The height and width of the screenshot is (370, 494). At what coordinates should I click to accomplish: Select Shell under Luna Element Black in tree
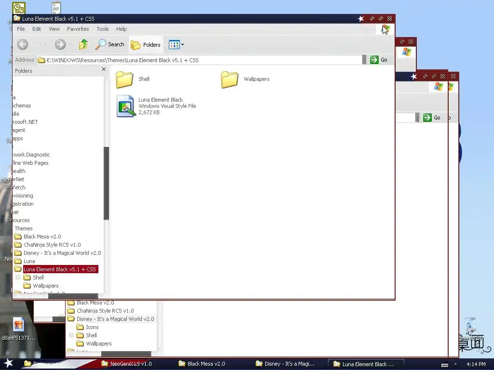pos(34,277)
